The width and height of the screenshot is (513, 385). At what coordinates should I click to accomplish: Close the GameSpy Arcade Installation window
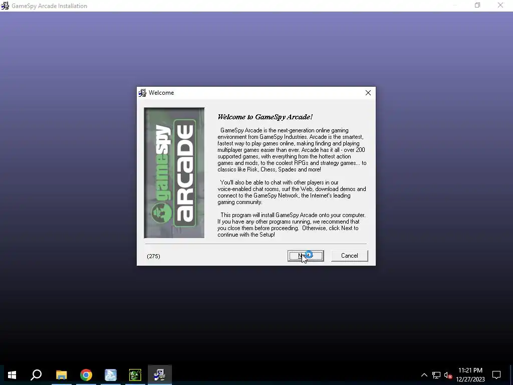500,5
